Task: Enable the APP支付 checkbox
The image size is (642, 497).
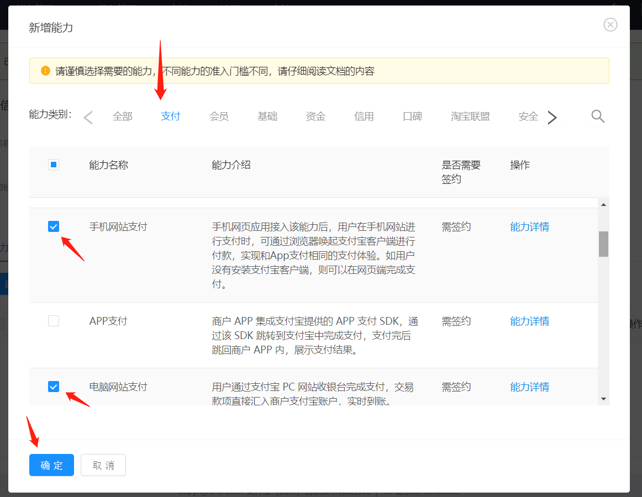Action: pyautogui.click(x=53, y=321)
